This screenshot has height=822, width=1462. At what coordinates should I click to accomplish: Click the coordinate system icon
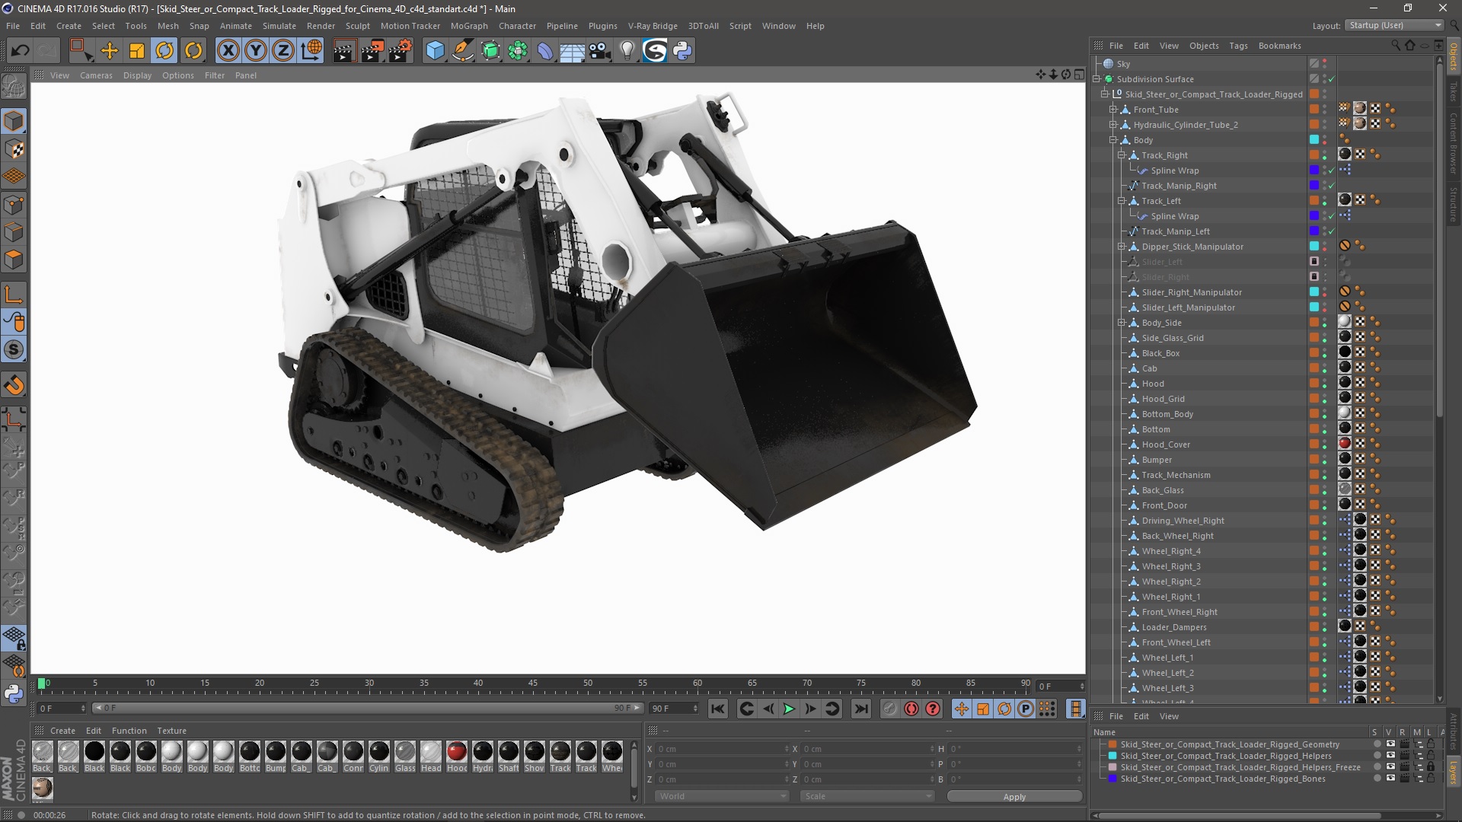pyautogui.click(x=311, y=51)
